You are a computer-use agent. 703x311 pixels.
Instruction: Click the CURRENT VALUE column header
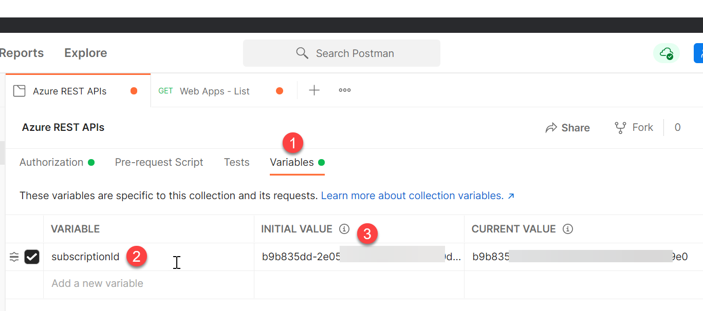point(514,229)
